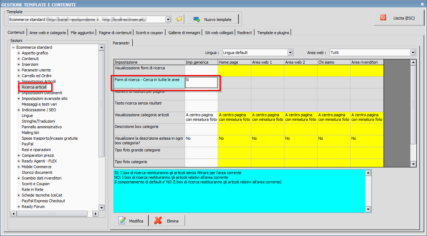Open the Lingua dropdown
The image size is (427, 236).
click(290, 53)
